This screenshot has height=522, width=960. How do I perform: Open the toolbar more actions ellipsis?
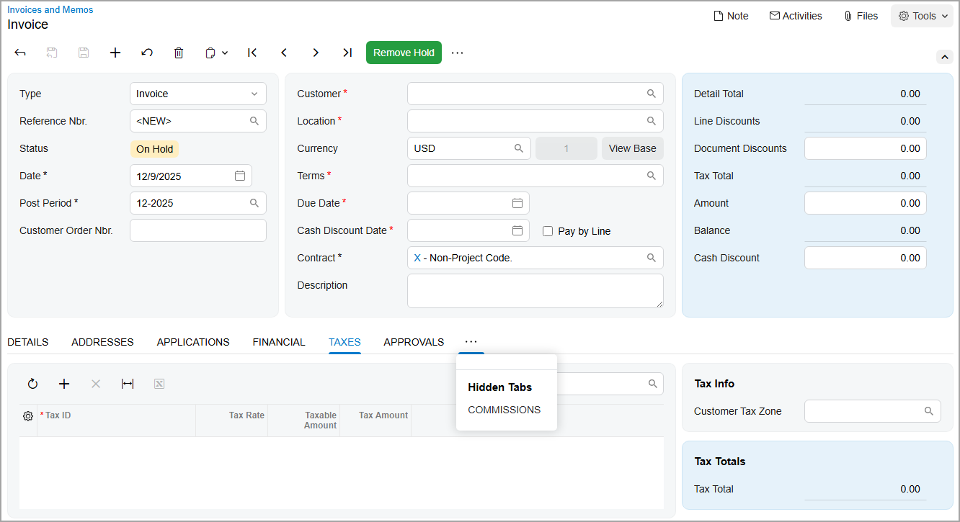457,53
